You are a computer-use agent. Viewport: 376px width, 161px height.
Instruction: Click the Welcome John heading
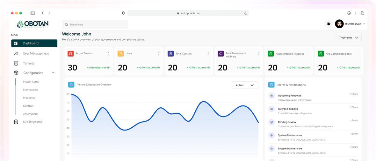click(x=76, y=34)
